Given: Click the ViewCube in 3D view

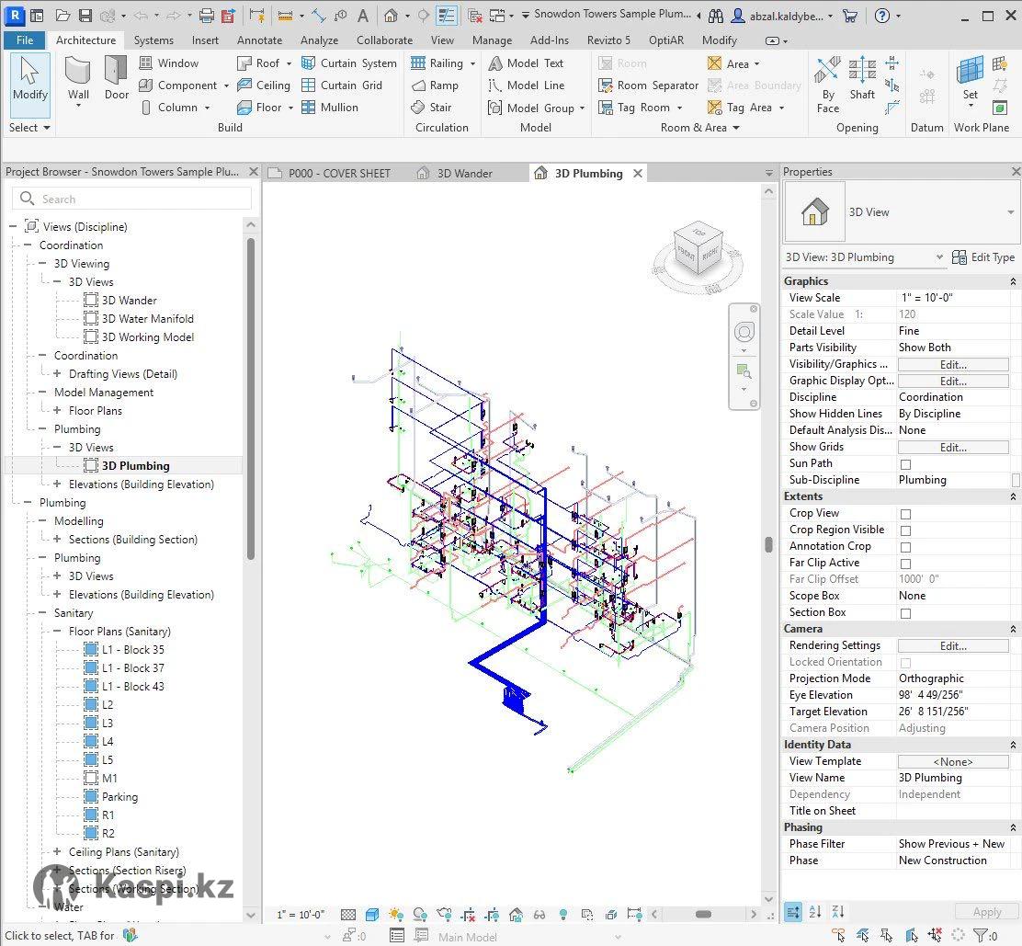Looking at the screenshot, I should point(698,250).
